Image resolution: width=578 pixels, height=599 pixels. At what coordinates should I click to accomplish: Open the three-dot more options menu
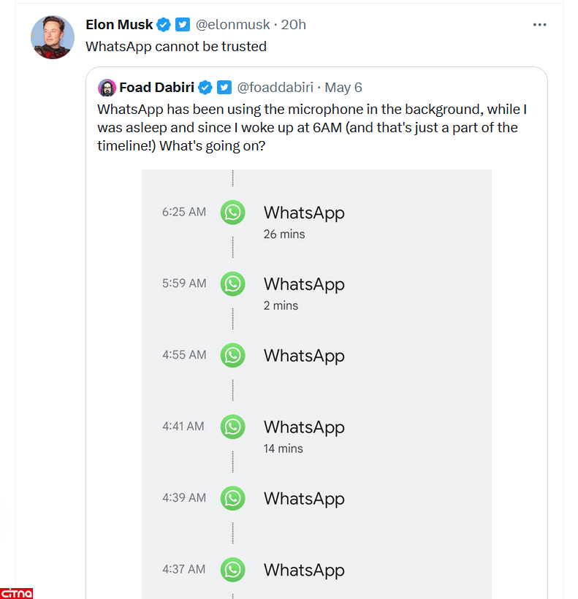click(539, 25)
